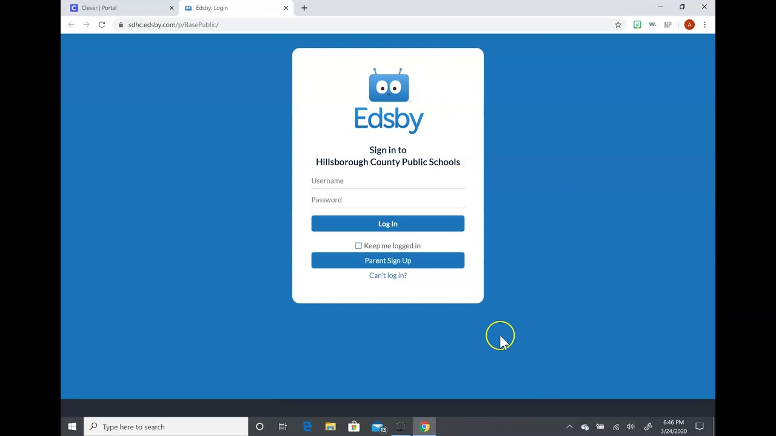Open Task View
The height and width of the screenshot is (436, 776).
point(283,427)
